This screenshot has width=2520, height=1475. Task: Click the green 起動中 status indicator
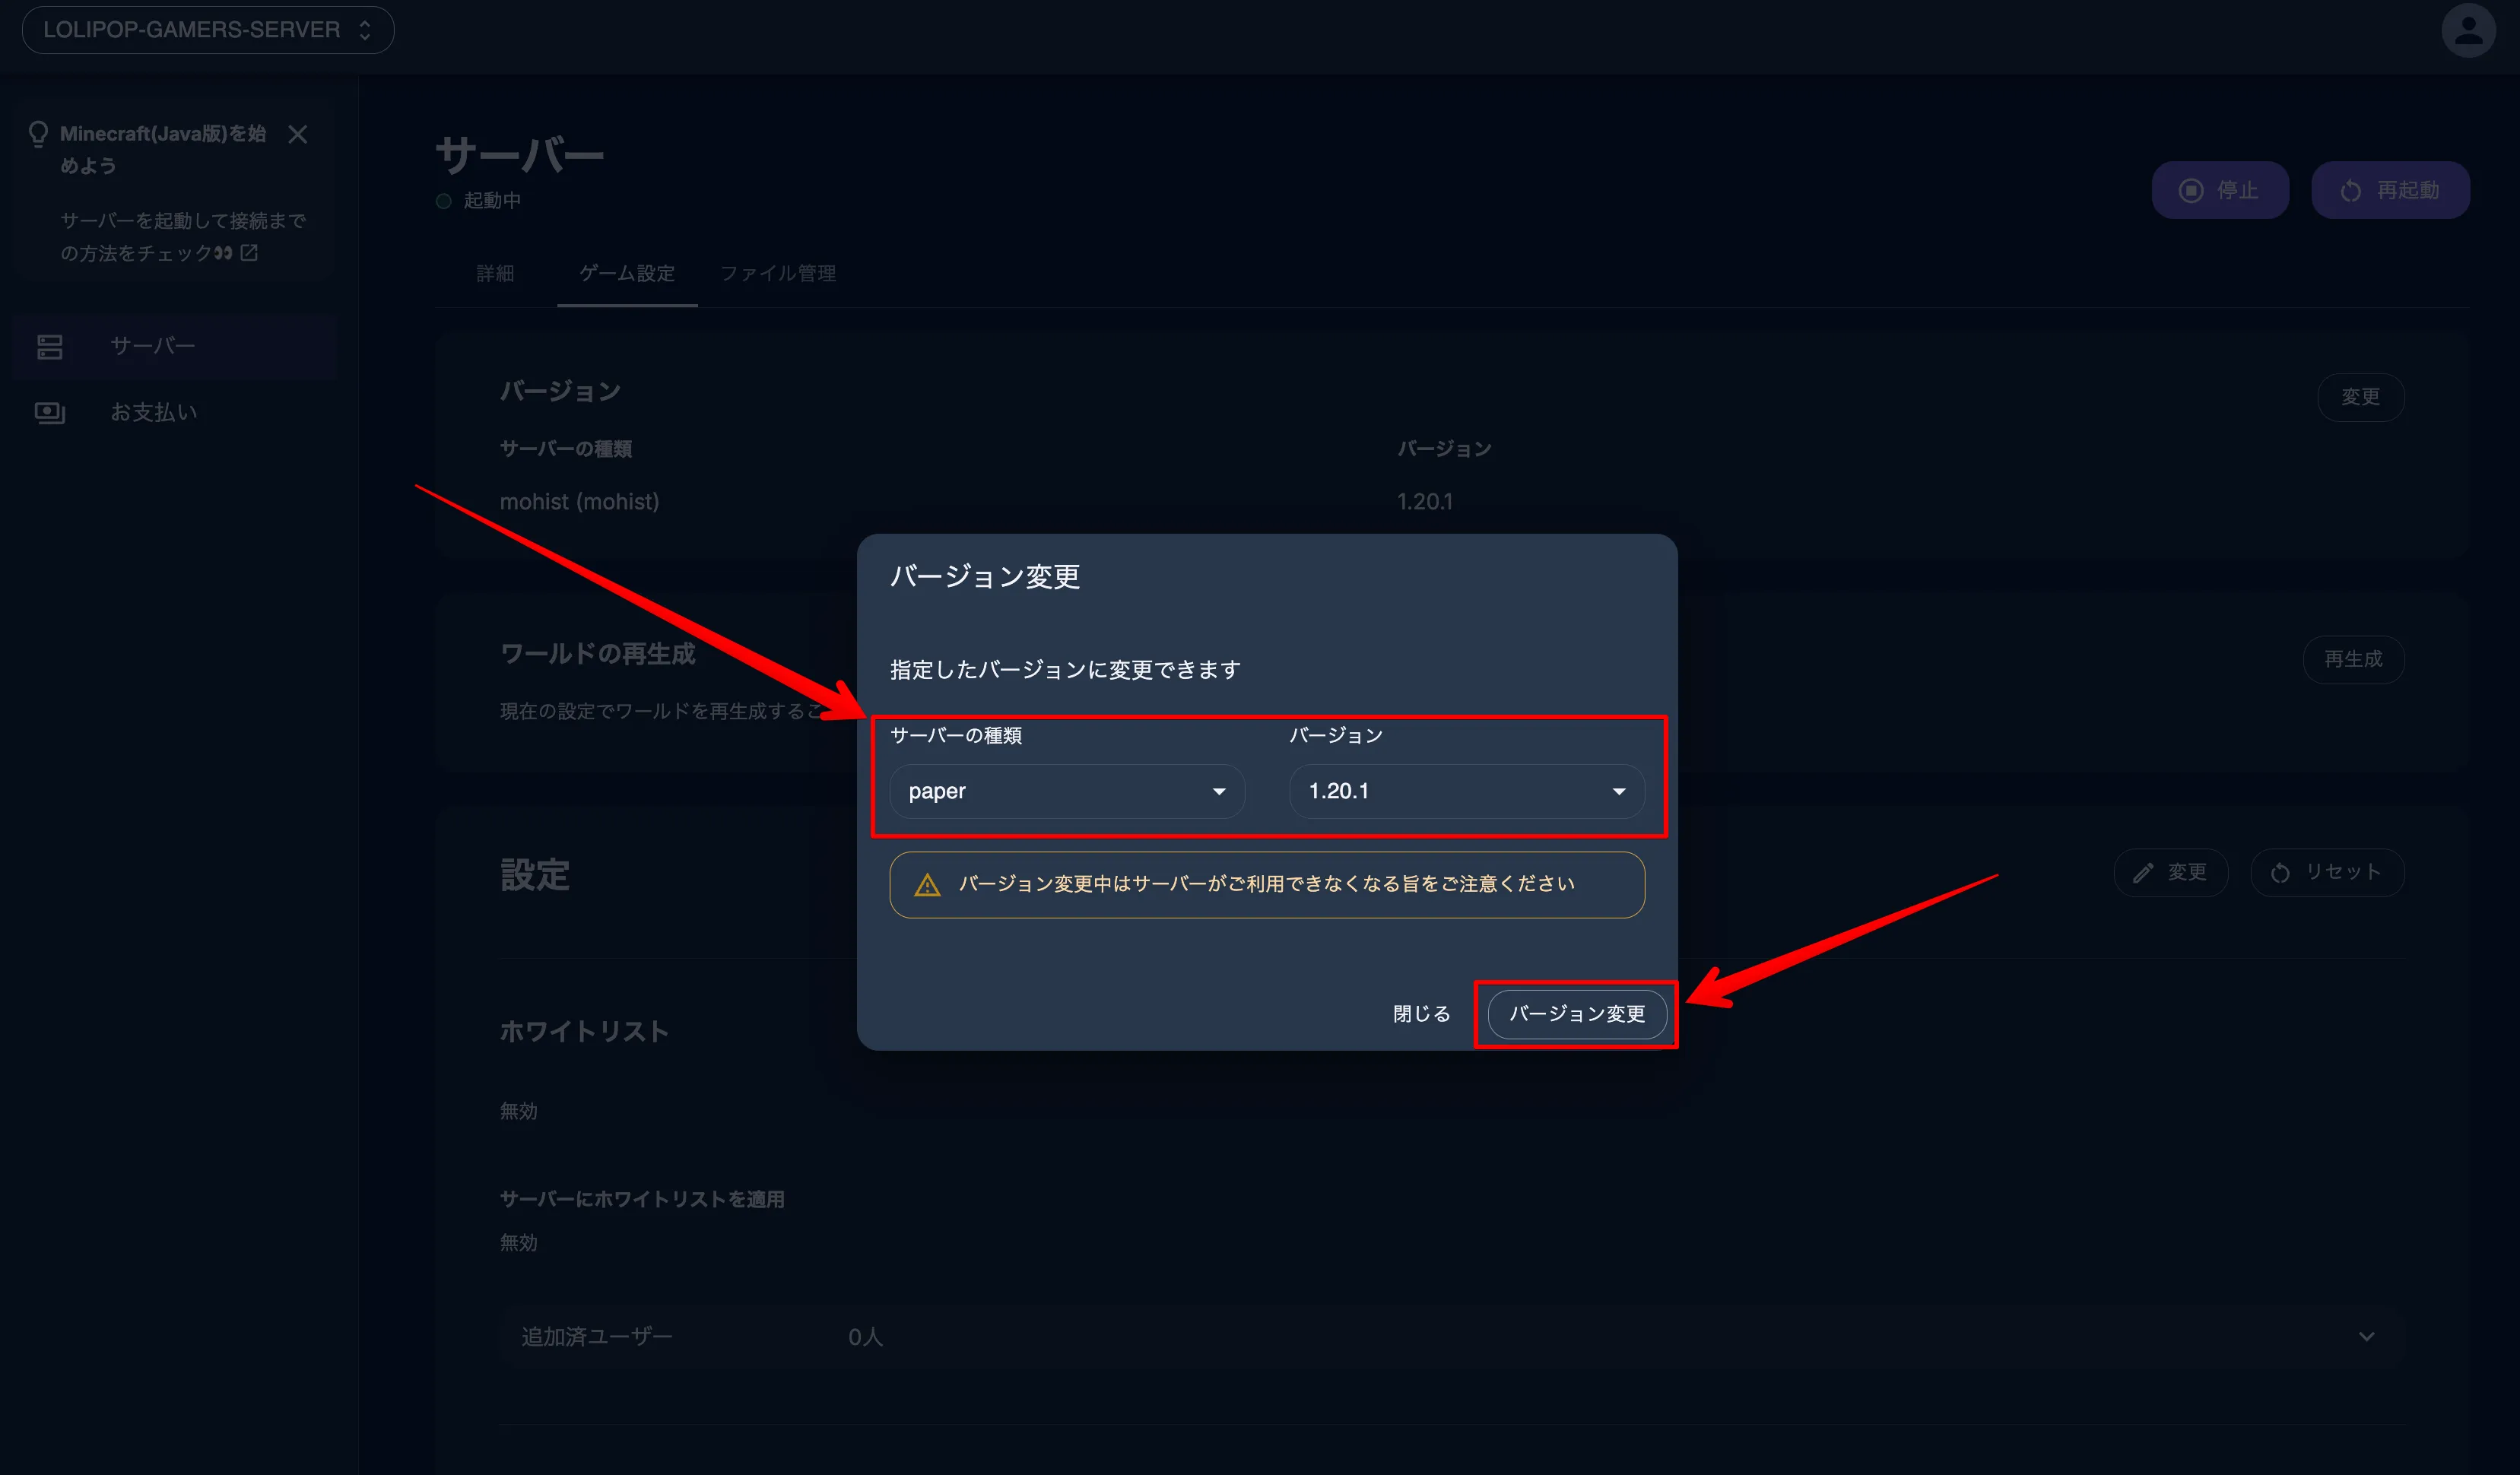click(444, 201)
